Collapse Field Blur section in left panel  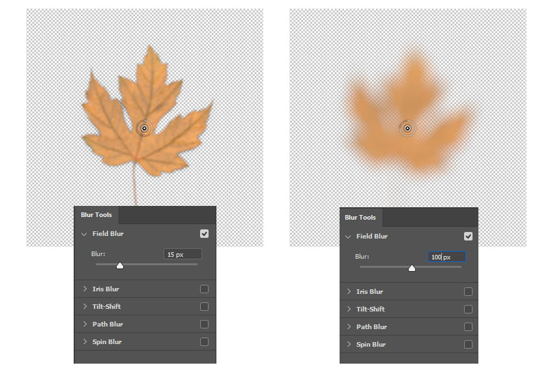[x=84, y=234]
